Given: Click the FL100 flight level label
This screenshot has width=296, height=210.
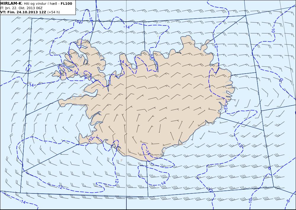Looking at the screenshot, I should 66,4.
